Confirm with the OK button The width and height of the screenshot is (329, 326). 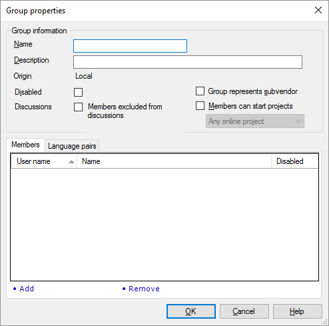click(191, 311)
